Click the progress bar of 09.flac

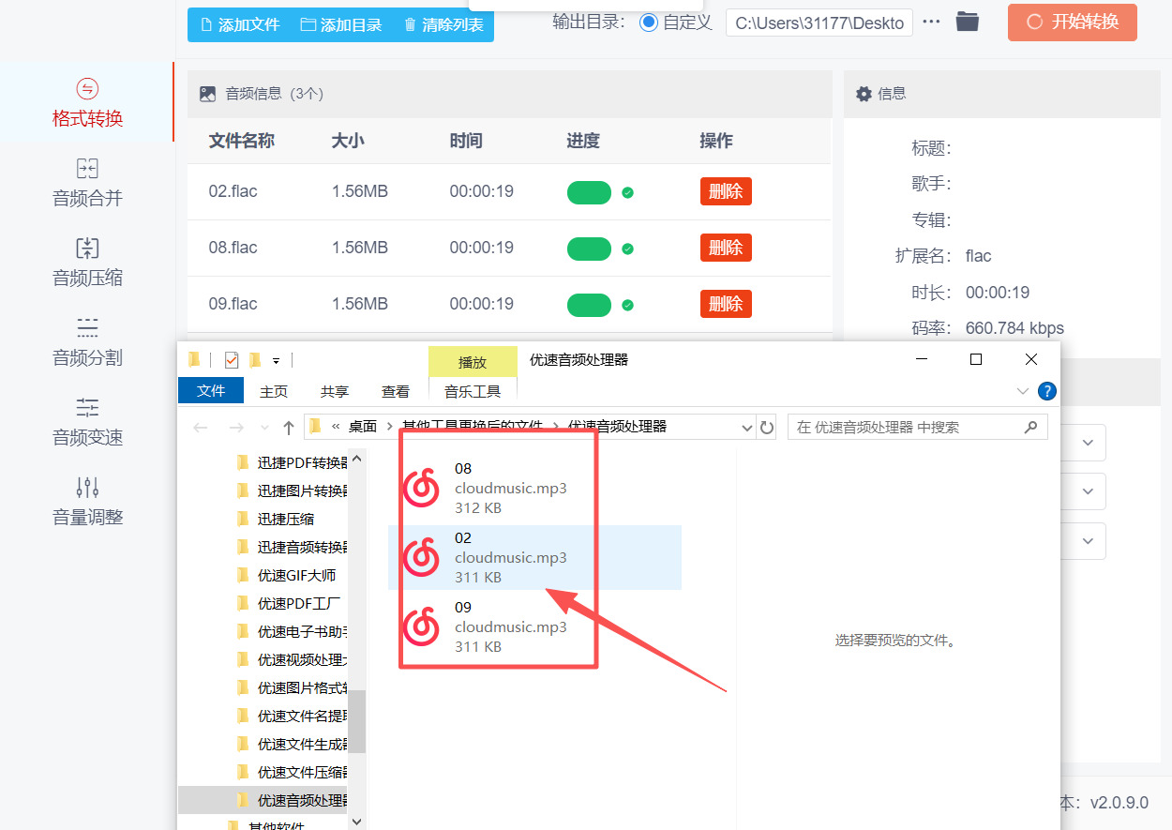(x=589, y=305)
